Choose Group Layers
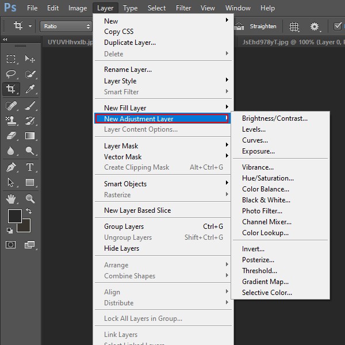 pyautogui.click(x=163, y=226)
